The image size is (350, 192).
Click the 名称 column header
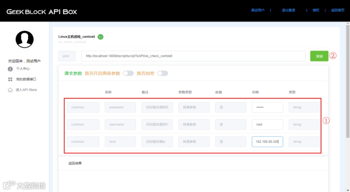(108, 92)
